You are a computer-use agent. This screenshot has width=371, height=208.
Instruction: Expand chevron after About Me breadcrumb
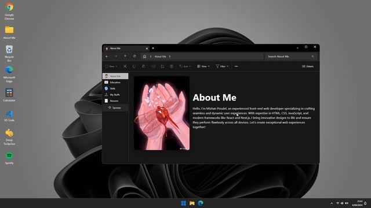170,57
